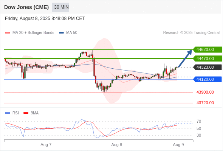
Task: Click the 44620.00 green resistance label
Action: tap(208, 49)
